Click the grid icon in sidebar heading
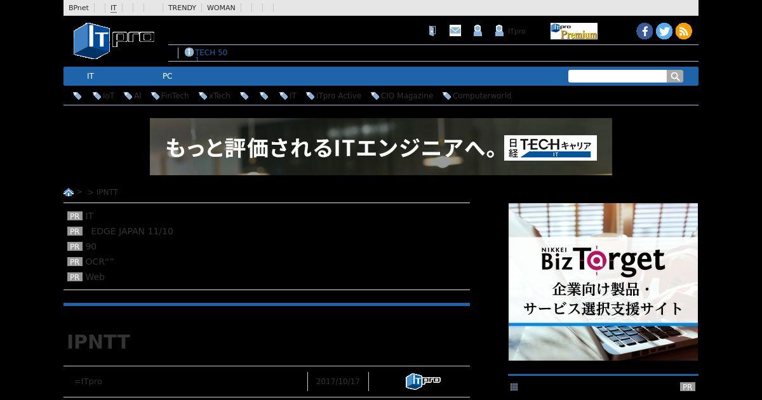The height and width of the screenshot is (400, 762). pos(514,387)
